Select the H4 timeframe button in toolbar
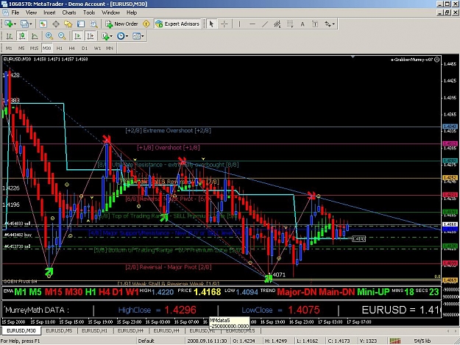The image size is (460, 345). point(72,48)
